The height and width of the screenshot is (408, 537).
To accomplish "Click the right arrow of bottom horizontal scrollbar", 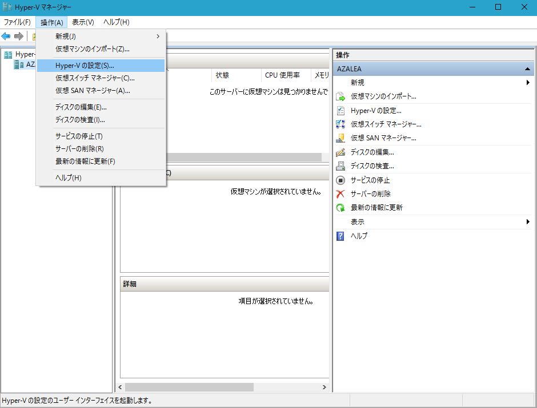I will [x=324, y=387].
